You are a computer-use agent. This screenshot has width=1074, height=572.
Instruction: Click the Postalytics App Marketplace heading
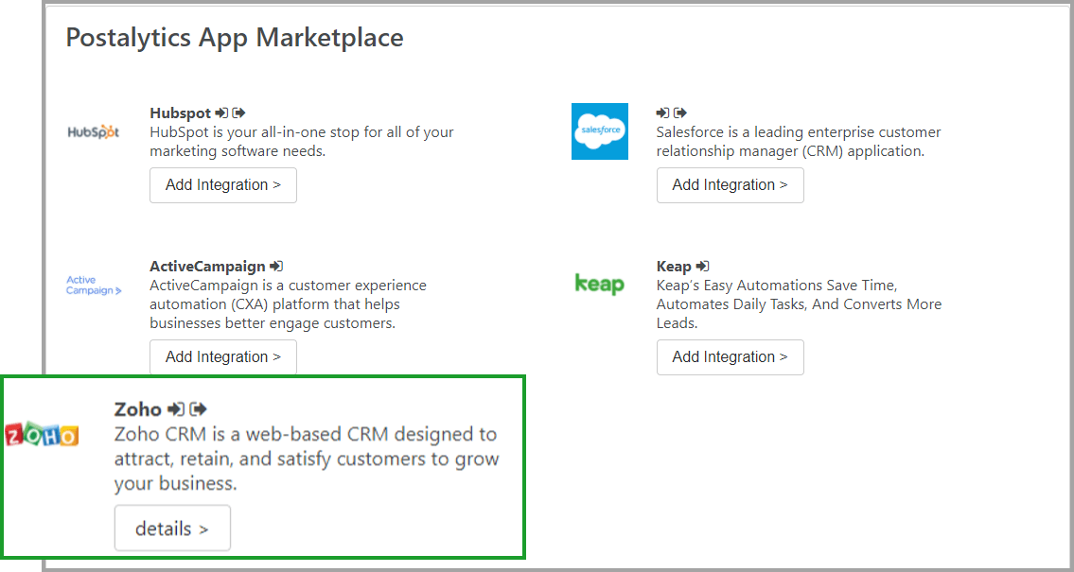coord(234,37)
